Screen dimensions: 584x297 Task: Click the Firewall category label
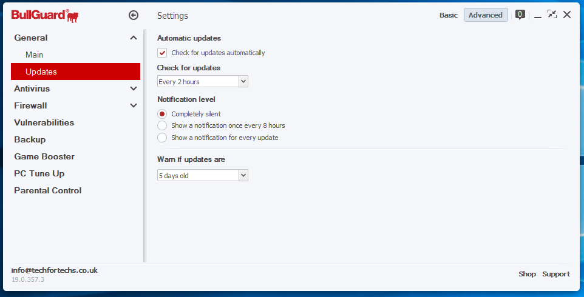pos(30,105)
